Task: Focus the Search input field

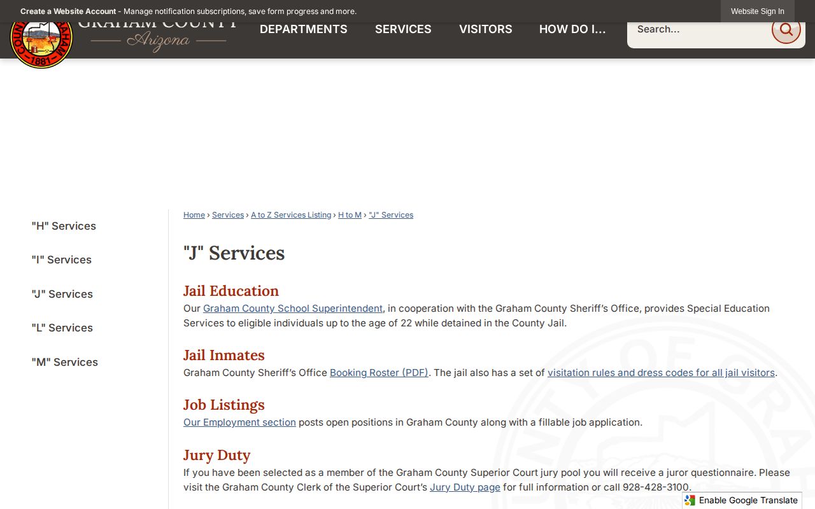Action: (699, 29)
